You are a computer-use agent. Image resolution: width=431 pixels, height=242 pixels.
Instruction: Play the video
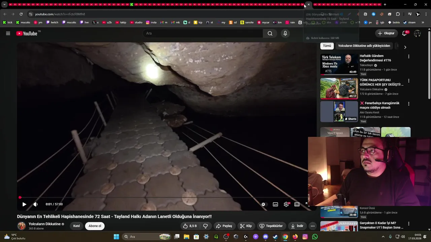tap(24, 204)
